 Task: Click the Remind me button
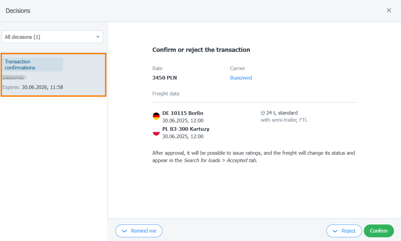pos(139,231)
